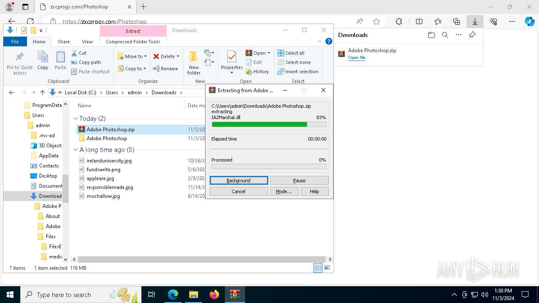Search downloads in Edge Downloads panel
The width and height of the screenshot is (539, 303).
point(445,35)
